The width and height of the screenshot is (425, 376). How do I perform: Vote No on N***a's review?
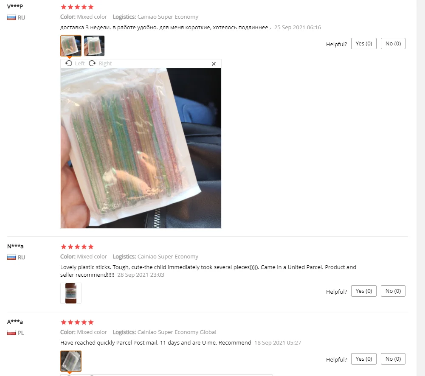click(x=393, y=291)
